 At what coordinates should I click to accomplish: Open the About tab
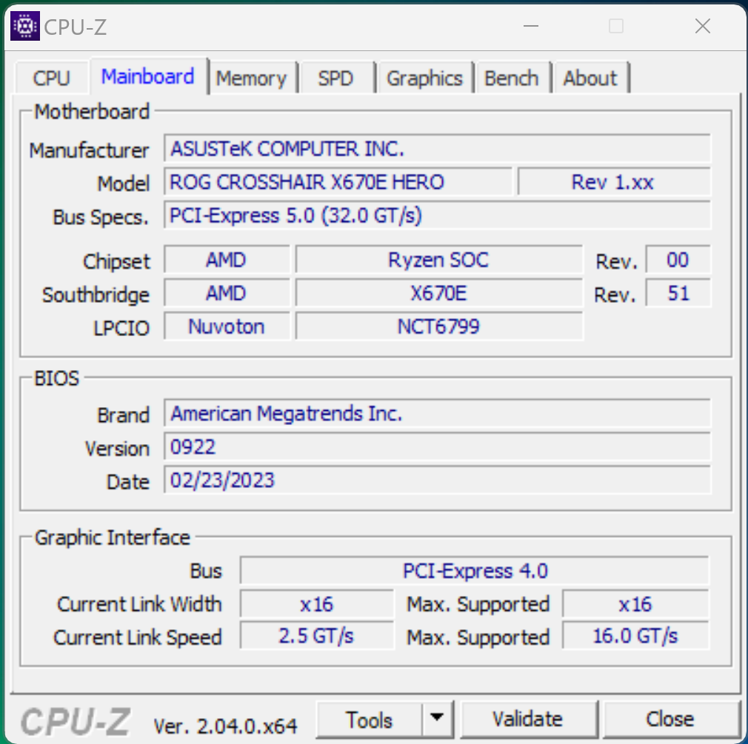(x=590, y=78)
